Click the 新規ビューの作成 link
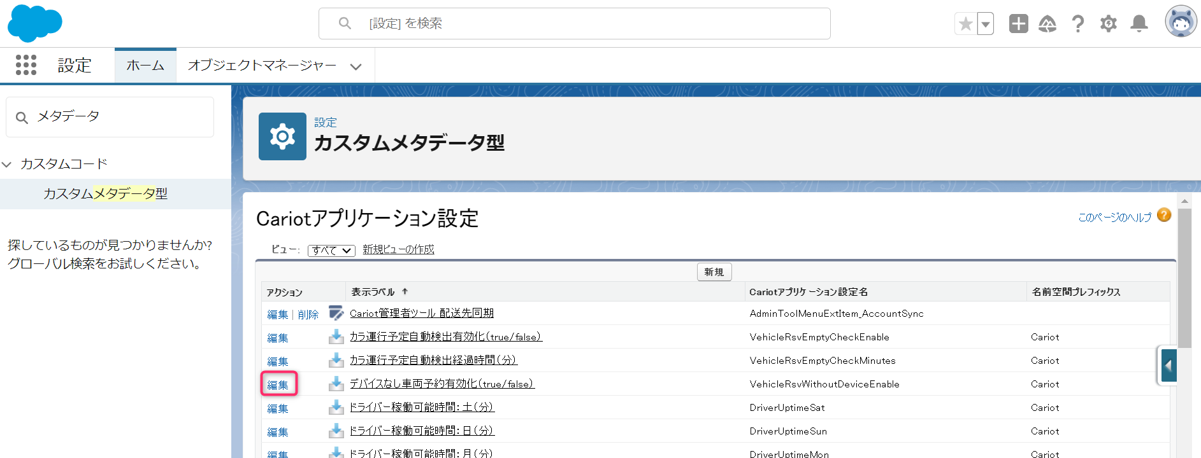Viewport: 1201px width, 458px height. click(x=398, y=249)
